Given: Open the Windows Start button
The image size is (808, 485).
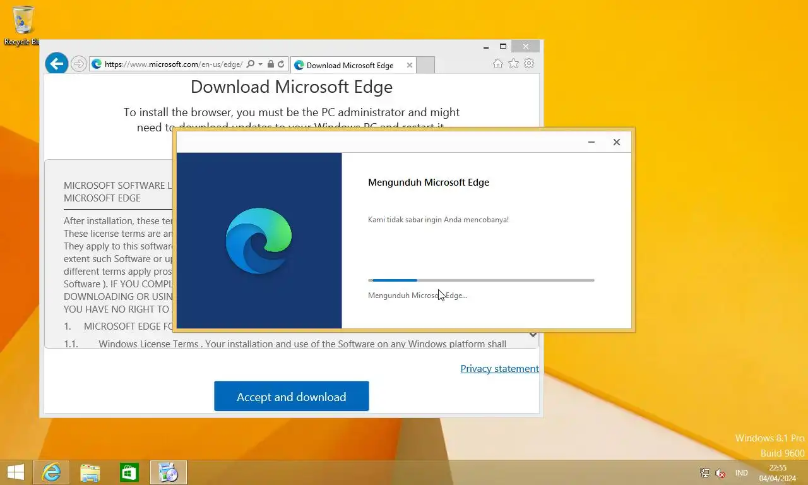Looking at the screenshot, I should (15, 472).
